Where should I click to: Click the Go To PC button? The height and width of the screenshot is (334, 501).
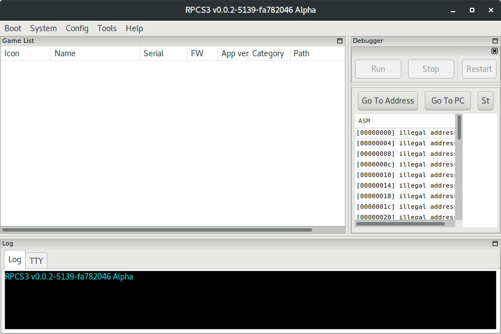(448, 101)
